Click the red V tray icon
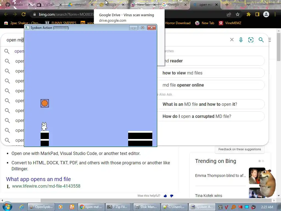Image resolution: width=281 pixels, height=211 pixels. point(226,207)
